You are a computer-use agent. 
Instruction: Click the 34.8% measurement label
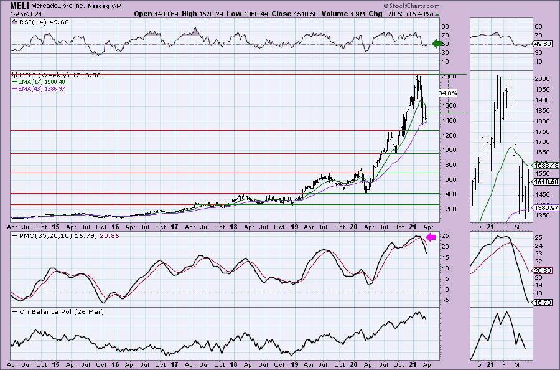[447, 93]
